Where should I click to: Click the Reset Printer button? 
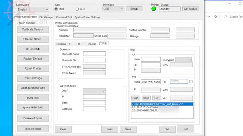click(33, 68)
